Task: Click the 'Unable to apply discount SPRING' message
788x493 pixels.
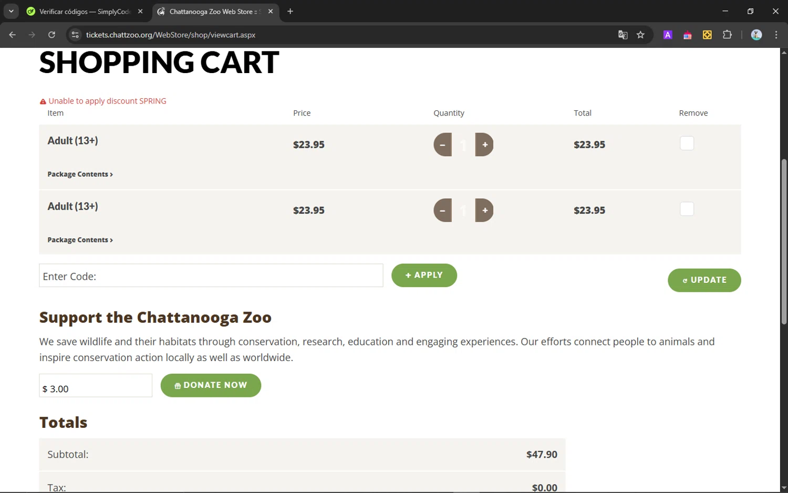Action: click(x=107, y=101)
